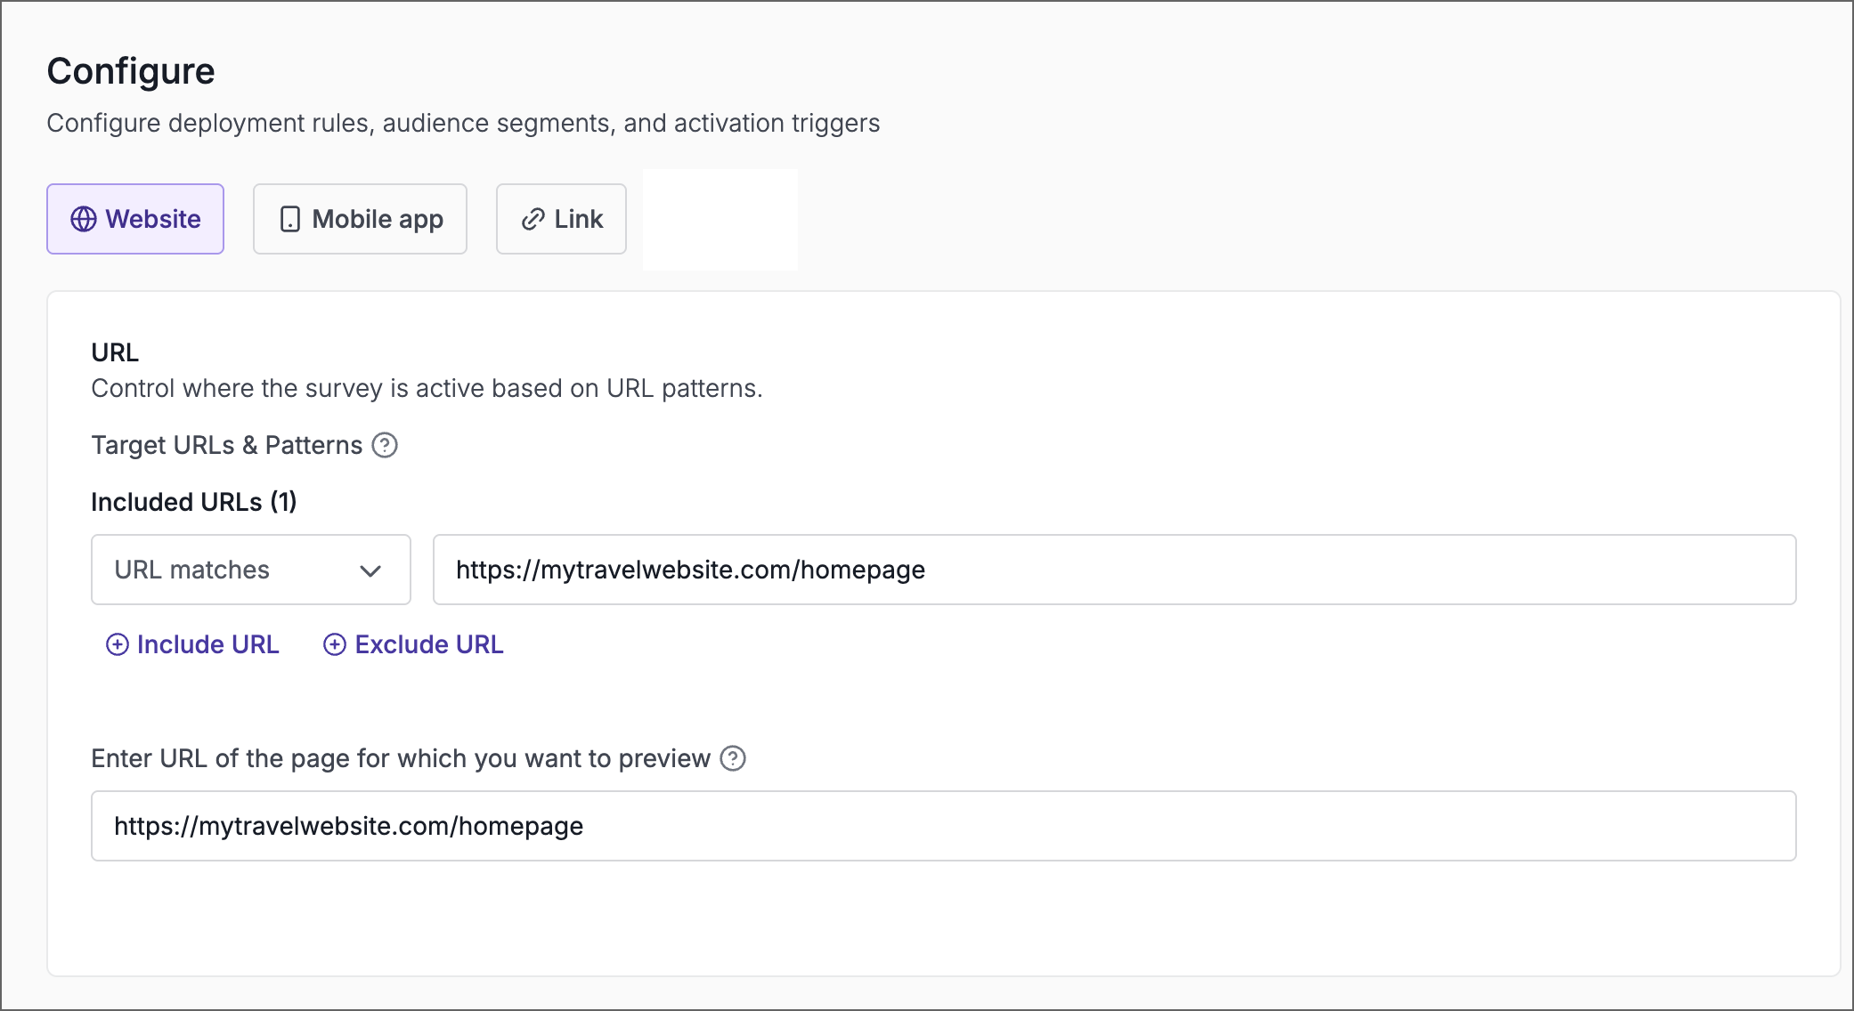This screenshot has width=1854, height=1011.
Task: Switch to the Mobile app platform
Action: pos(360,219)
